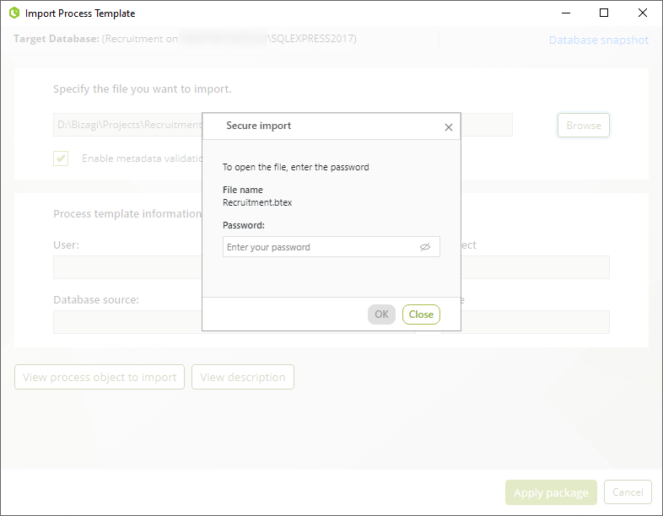Click Browse to choose a file
The height and width of the screenshot is (516, 663).
coord(584,125)
